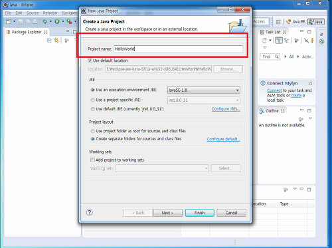Click the Run Last Tool icon with red toolbox
The height and width of the screenshot is (248, 332).
click(x=69, y=21)
